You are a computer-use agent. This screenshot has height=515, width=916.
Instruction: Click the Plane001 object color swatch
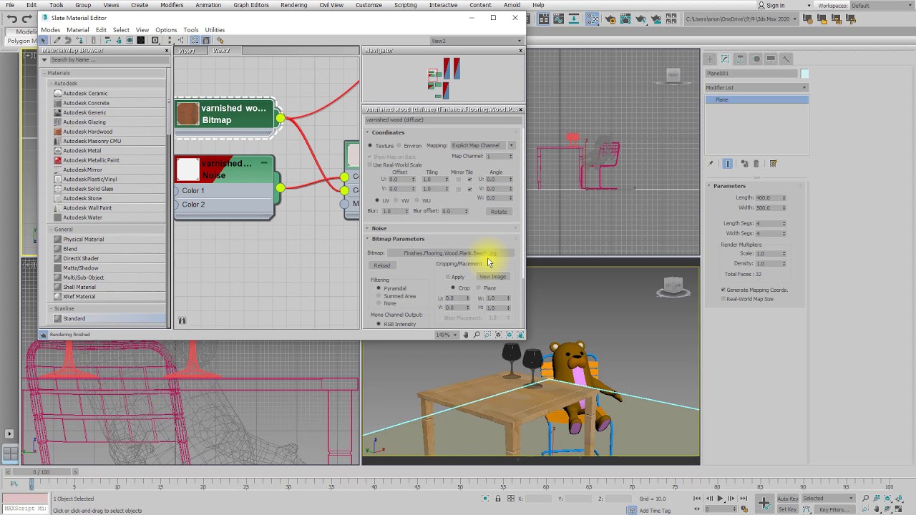point(804,74)
